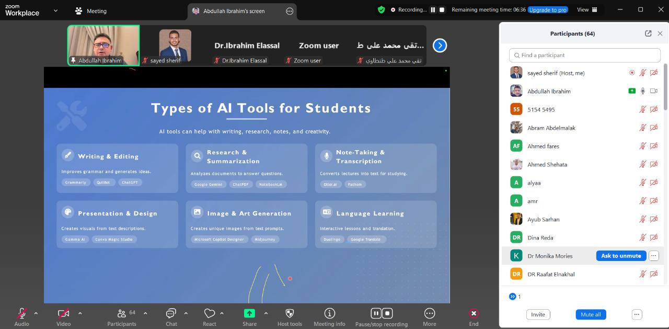Viewport: 669px width, 329px height.
Task: Open more options for Dr Monika Mories
Action: click(x=654, y=256)
